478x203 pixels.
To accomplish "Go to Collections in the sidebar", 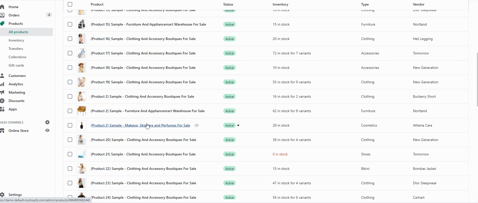I will [x=17, y=57].
